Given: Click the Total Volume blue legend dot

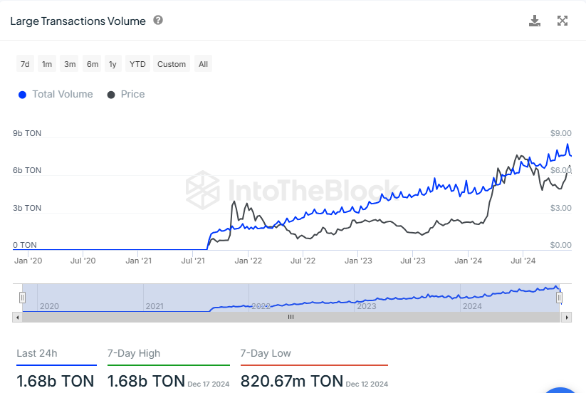Looking at the screenshot, I should tap(22, 95).
